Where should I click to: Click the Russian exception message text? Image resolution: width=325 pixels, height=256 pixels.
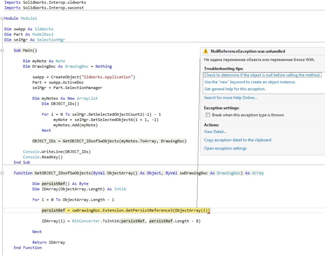pyautogui.click(x=260, y=60)
